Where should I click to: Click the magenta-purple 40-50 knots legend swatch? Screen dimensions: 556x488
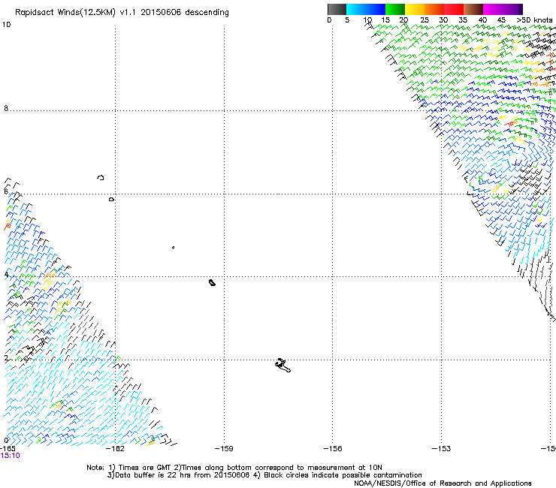(503, 9)
